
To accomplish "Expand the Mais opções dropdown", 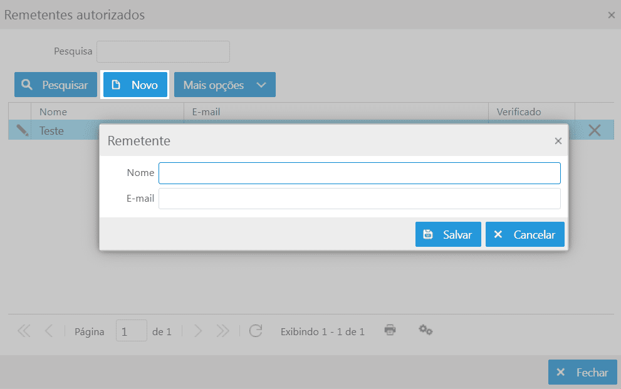I will [224, 85].
